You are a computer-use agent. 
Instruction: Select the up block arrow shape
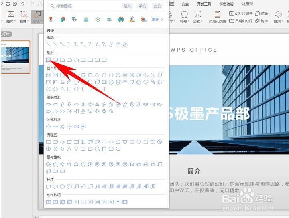point(62,105)
